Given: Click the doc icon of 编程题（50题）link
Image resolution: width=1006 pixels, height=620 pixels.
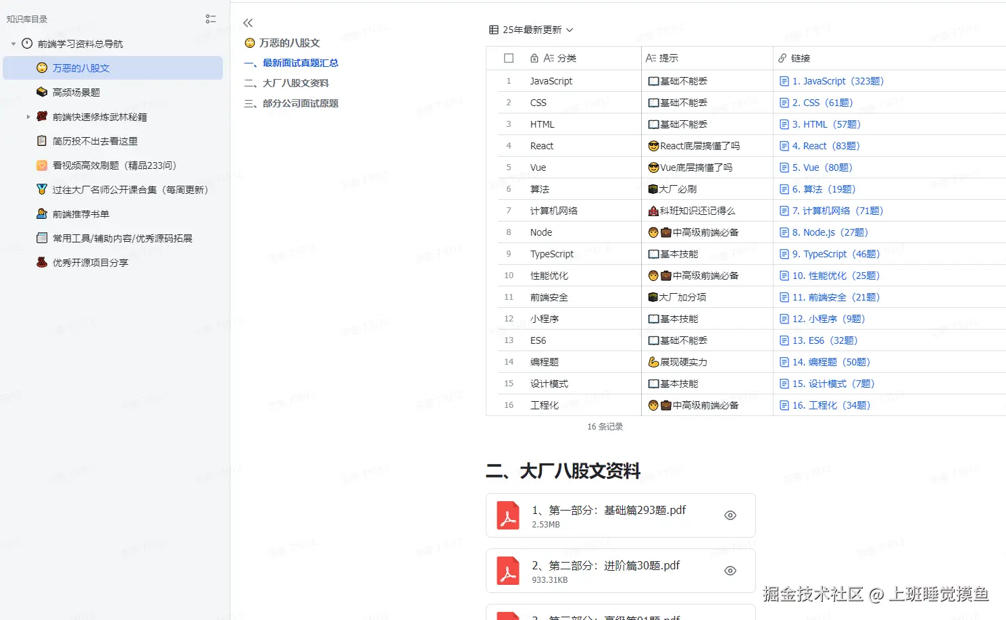Looking at the screenshot, I should 784,362.
